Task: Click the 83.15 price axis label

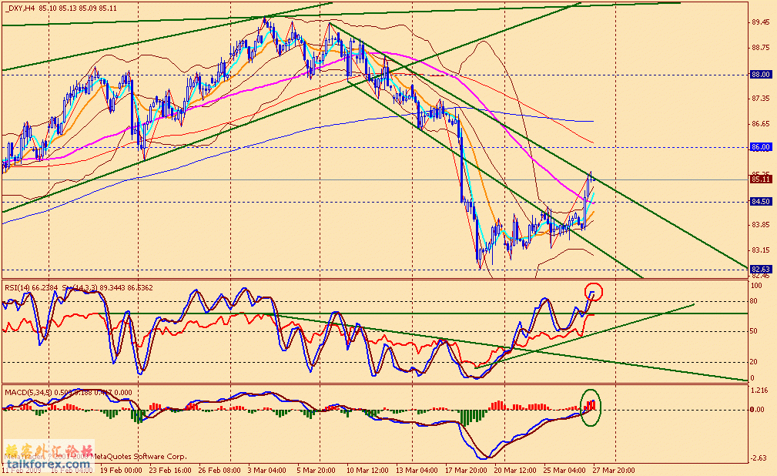Action: click(x=761, y=250)
